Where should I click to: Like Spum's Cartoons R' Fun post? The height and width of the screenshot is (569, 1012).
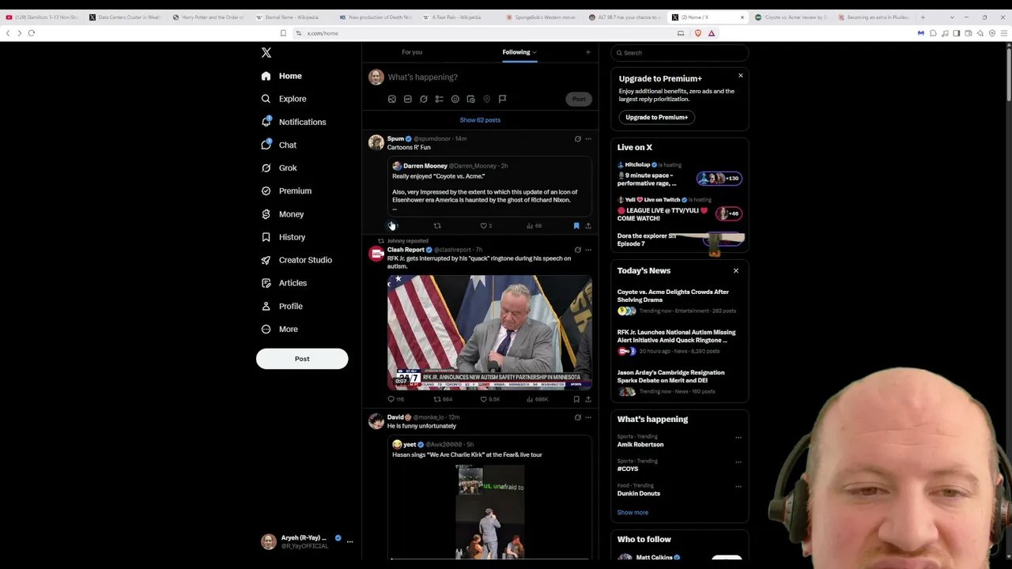484,226
